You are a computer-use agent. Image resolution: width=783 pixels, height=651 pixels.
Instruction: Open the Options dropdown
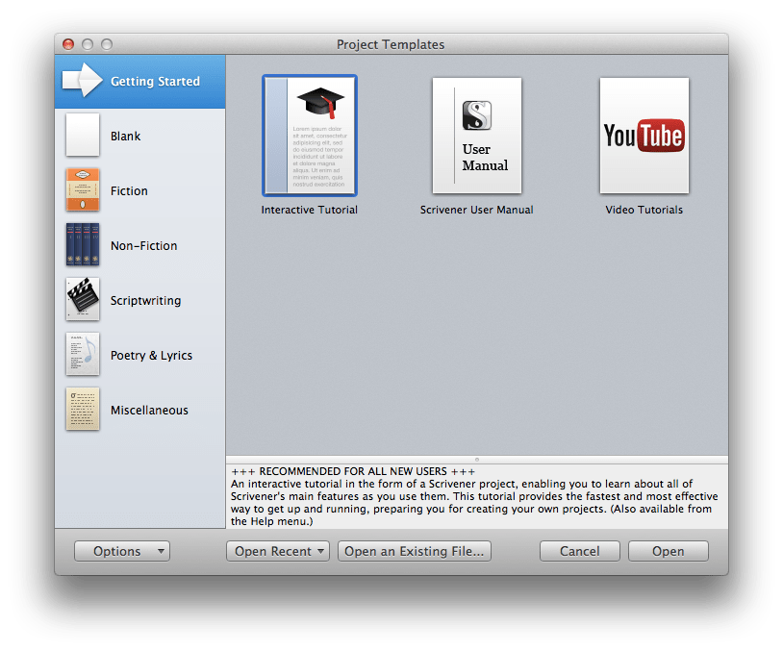(x=121, y=551)
